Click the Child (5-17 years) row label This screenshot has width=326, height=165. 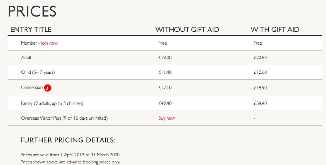(38, 72)
